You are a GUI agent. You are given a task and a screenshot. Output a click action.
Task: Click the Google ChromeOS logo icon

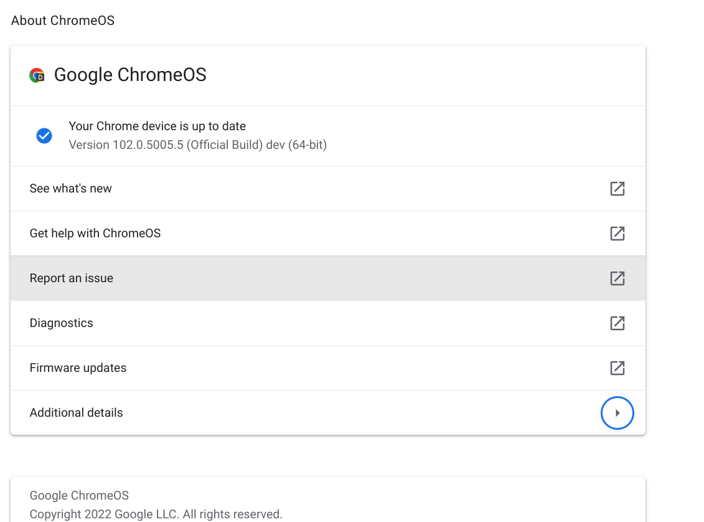37,75
